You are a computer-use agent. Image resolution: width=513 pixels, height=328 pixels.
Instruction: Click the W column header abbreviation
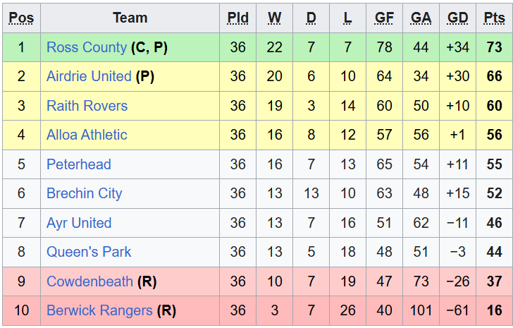(275, 18)
